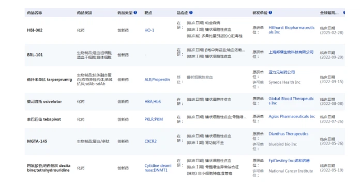Open the Cytidine deaminase;DNMT1 target link
The width and height of the screenshot is (360, 187).
pyautogui.click(x=158, y=168)
